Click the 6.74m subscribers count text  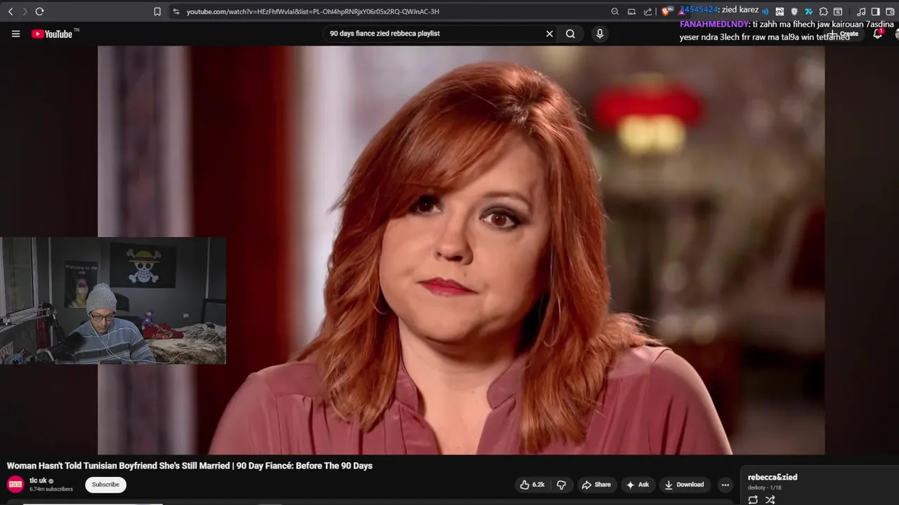click(x=51, y=489)
